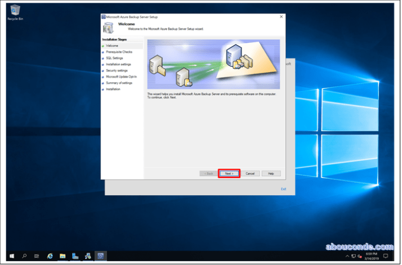This screenshot has height=265, width=402.
Task: Select the Azure Backup Setup taskbar icon
Action: tap(100, 256)
